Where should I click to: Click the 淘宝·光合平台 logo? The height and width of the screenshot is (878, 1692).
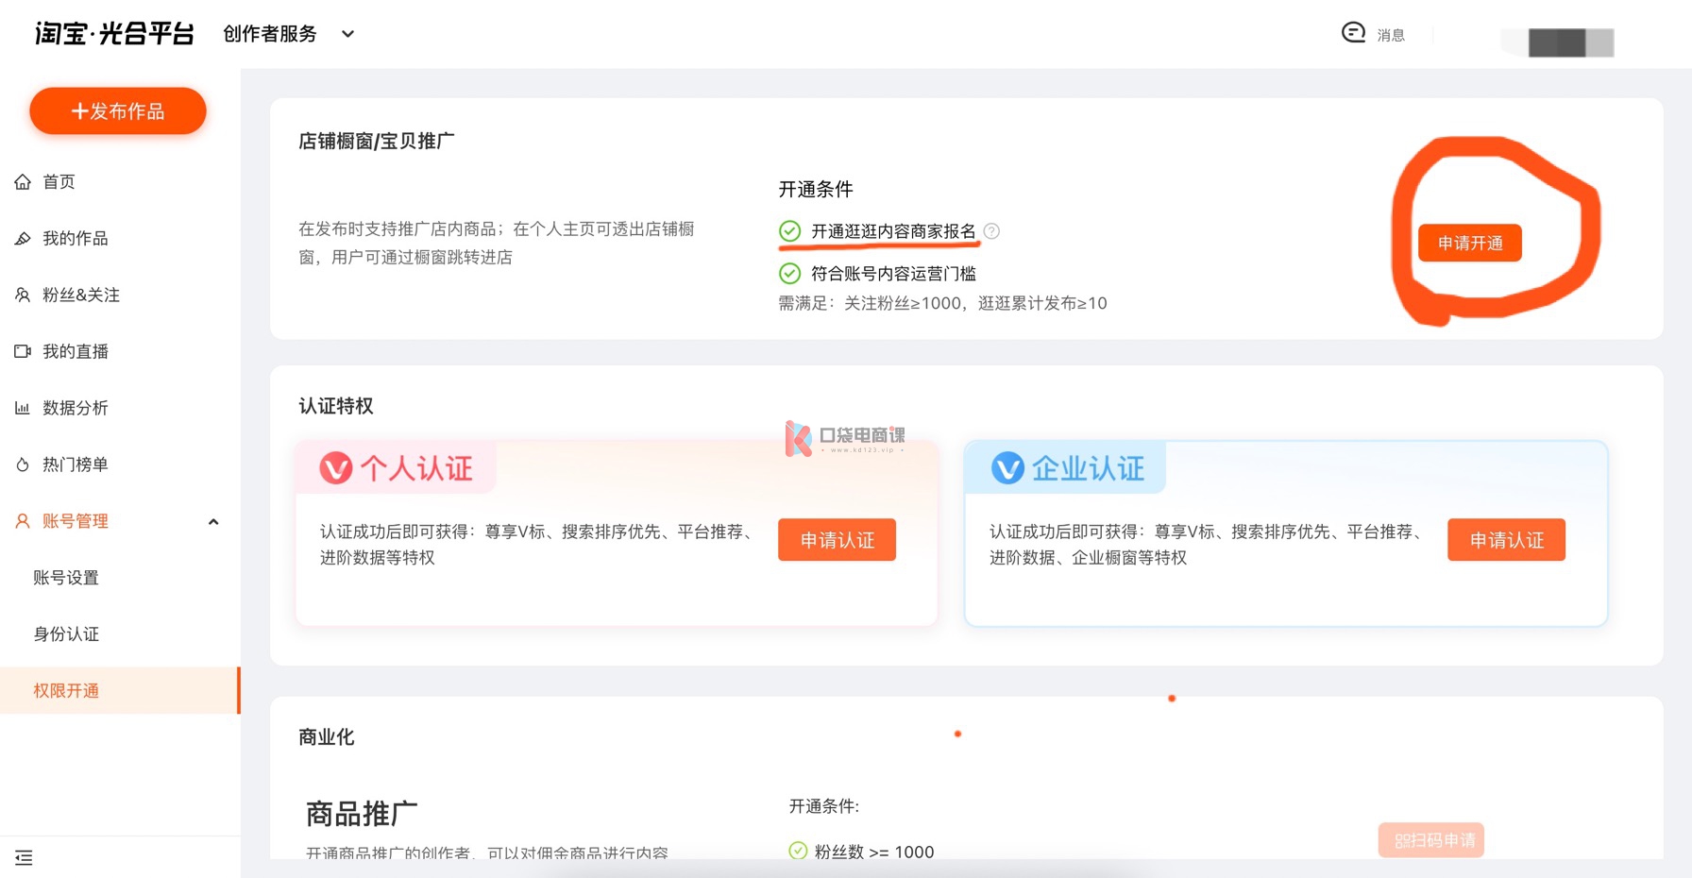(114, 33)
